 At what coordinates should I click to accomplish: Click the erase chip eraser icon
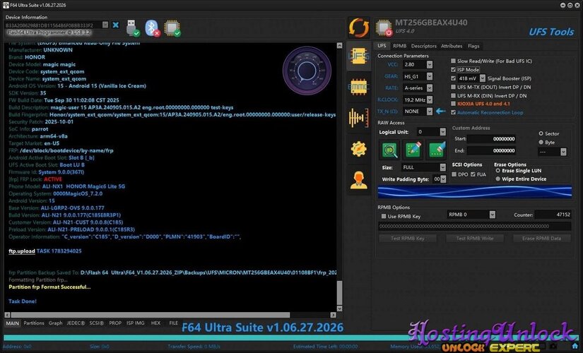(x=436, y=150)
